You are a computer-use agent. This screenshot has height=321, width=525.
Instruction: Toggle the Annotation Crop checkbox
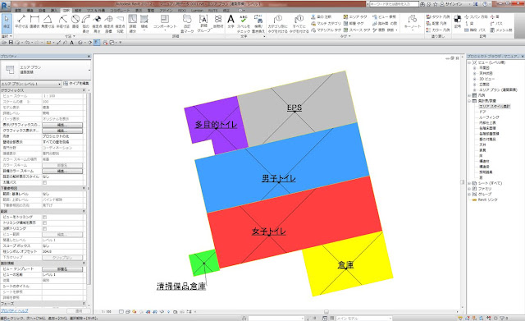pyautogui.click(x=44, y=228)
